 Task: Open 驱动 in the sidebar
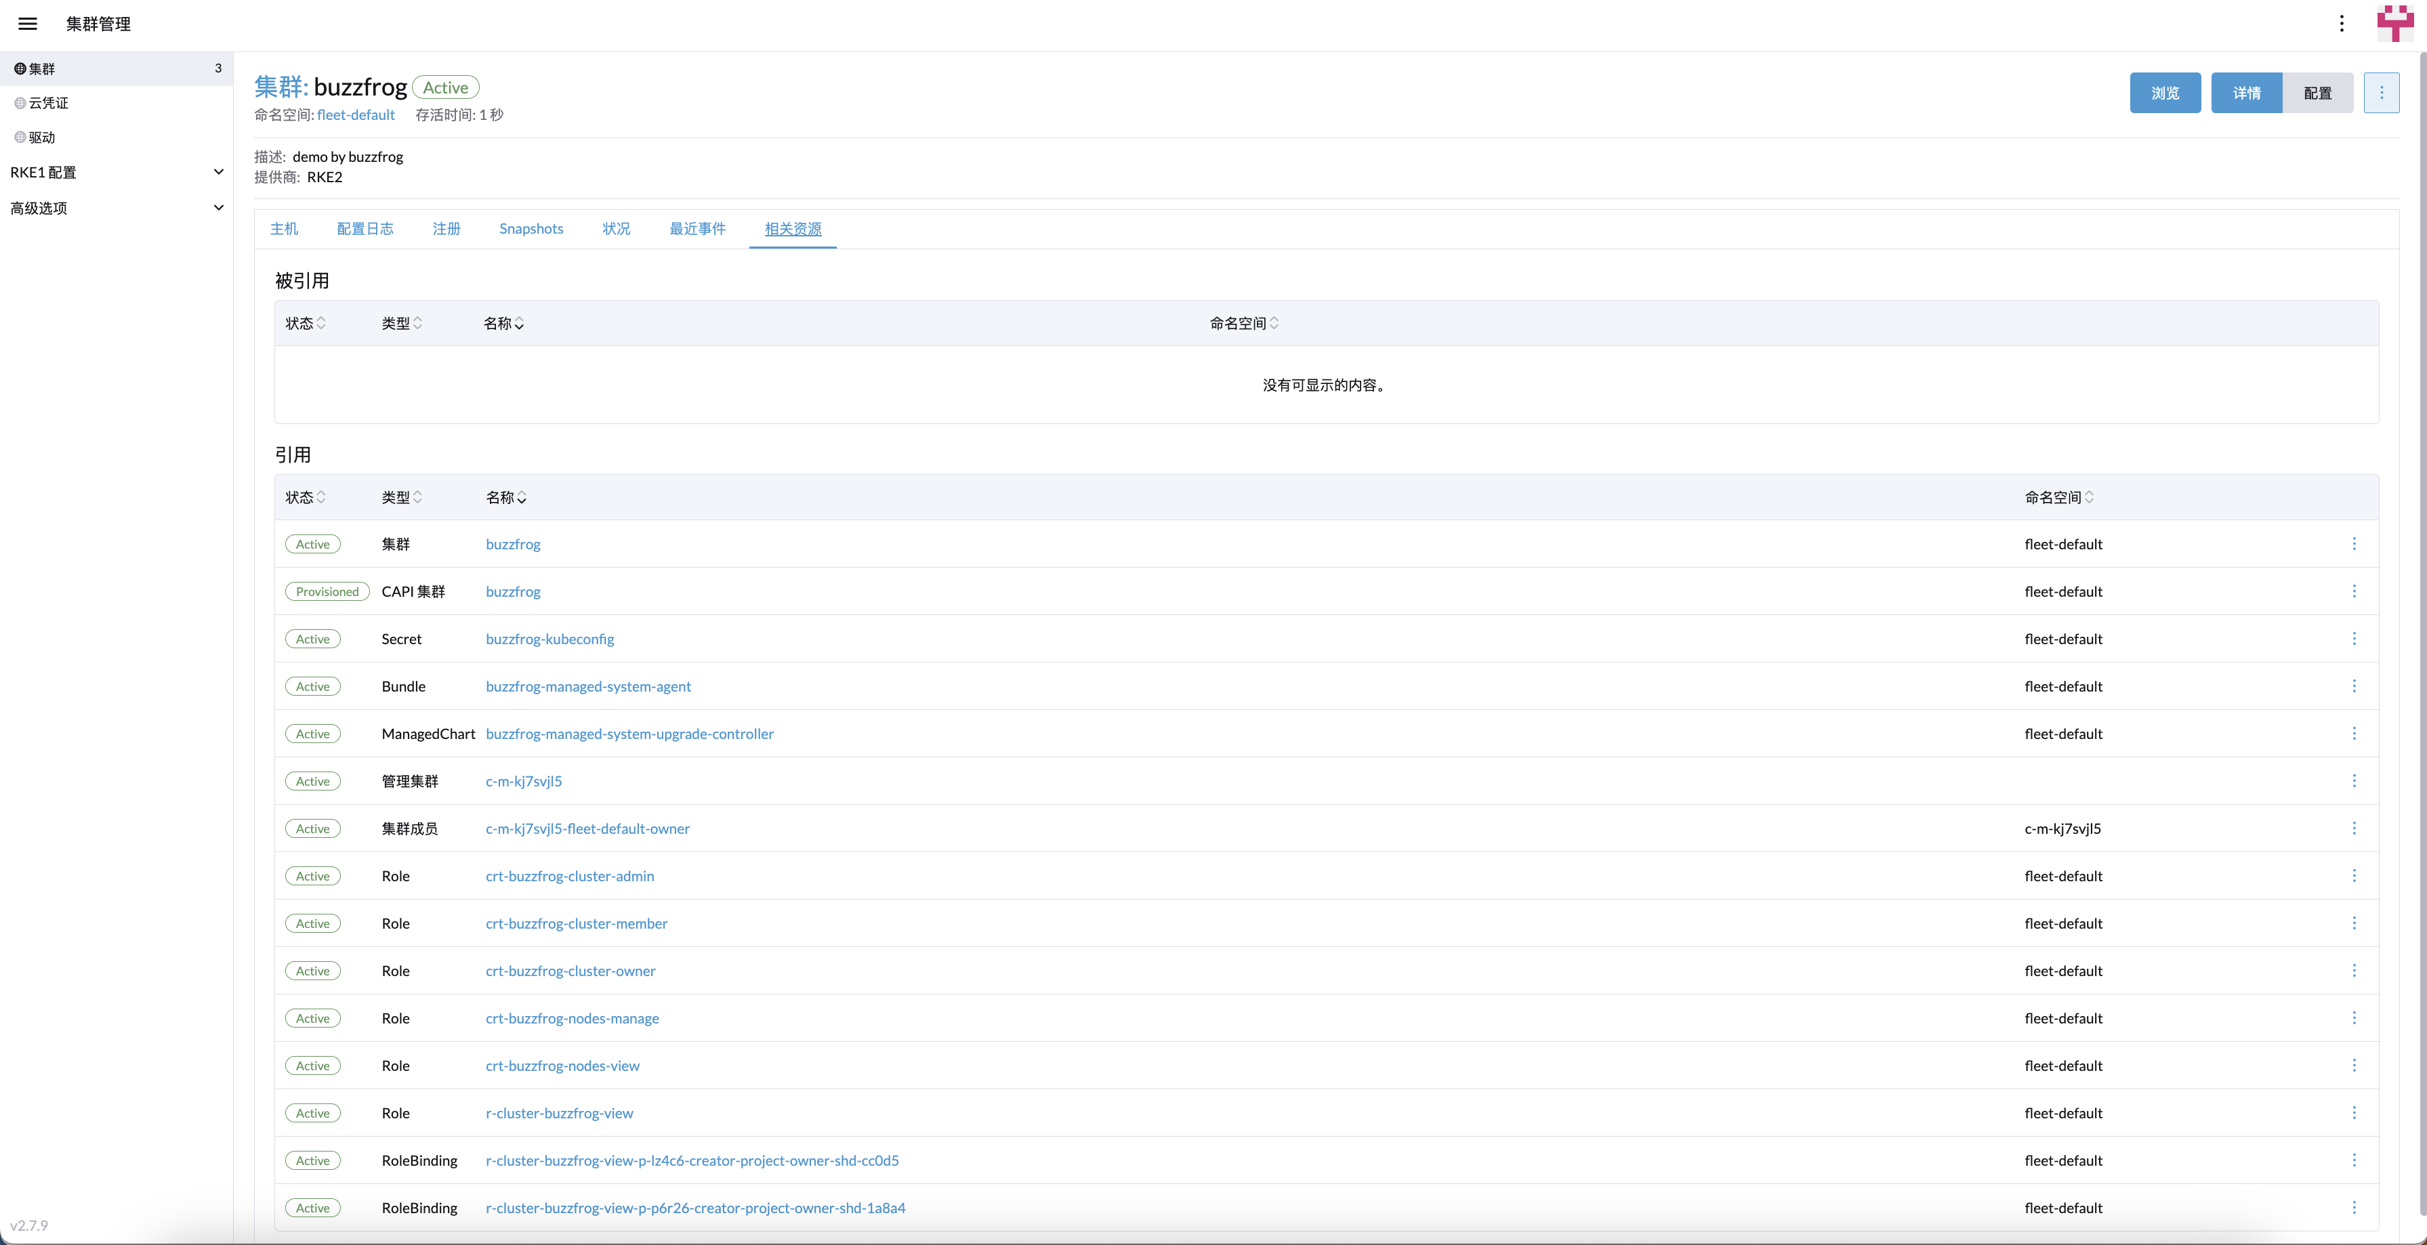point(116,138)
